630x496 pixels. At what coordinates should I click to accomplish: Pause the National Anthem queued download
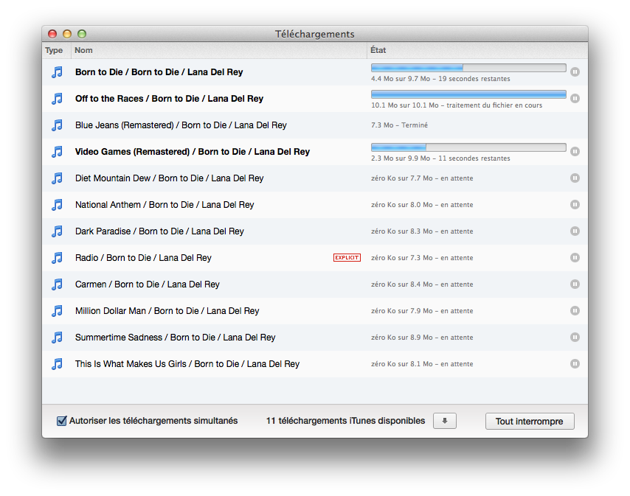click(x=575, y=205)
